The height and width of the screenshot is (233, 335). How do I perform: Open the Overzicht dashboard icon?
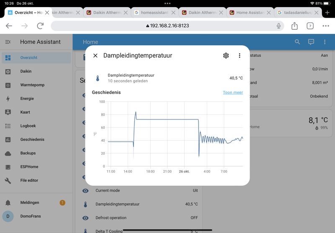[8, 58]
